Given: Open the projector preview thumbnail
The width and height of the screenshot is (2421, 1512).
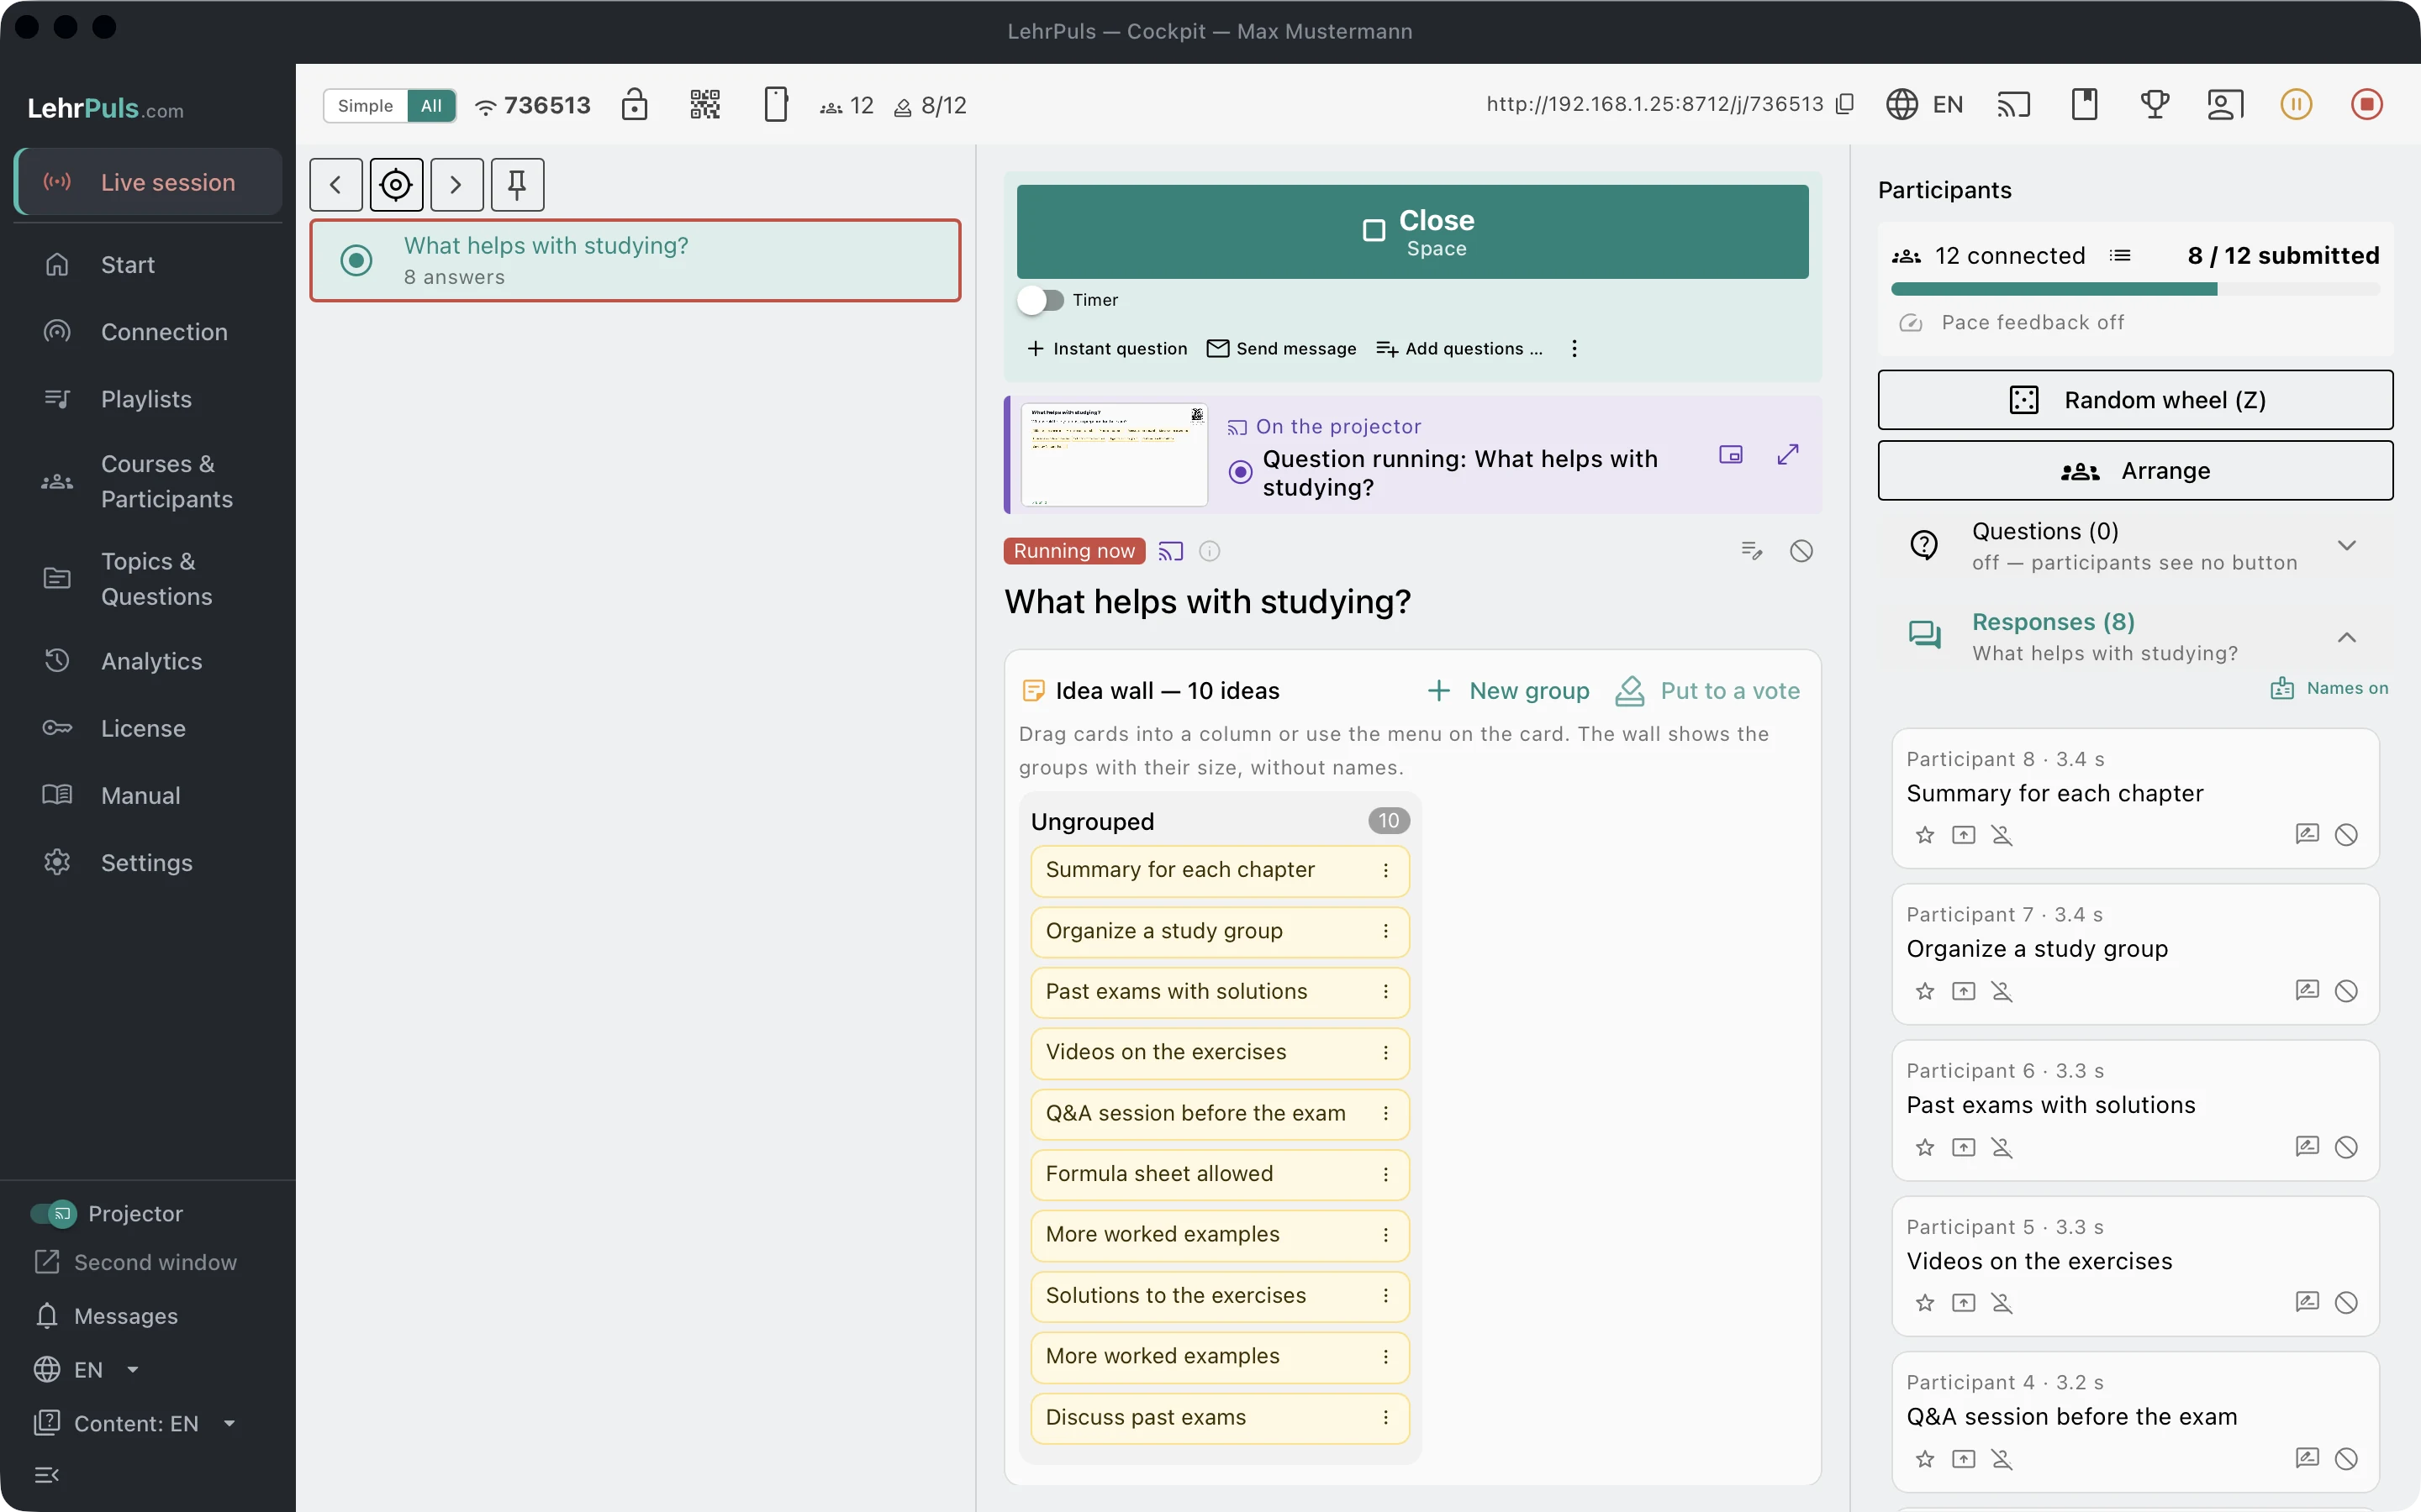Looking at the screenshot, I should click(x=1114, y=455).
